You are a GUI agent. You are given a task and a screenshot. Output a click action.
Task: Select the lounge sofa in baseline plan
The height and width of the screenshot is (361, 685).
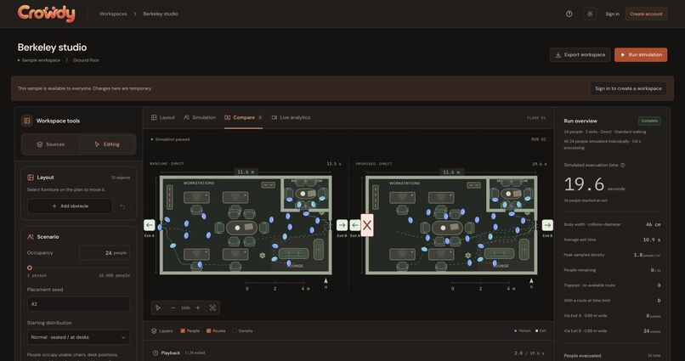(293, 253)
